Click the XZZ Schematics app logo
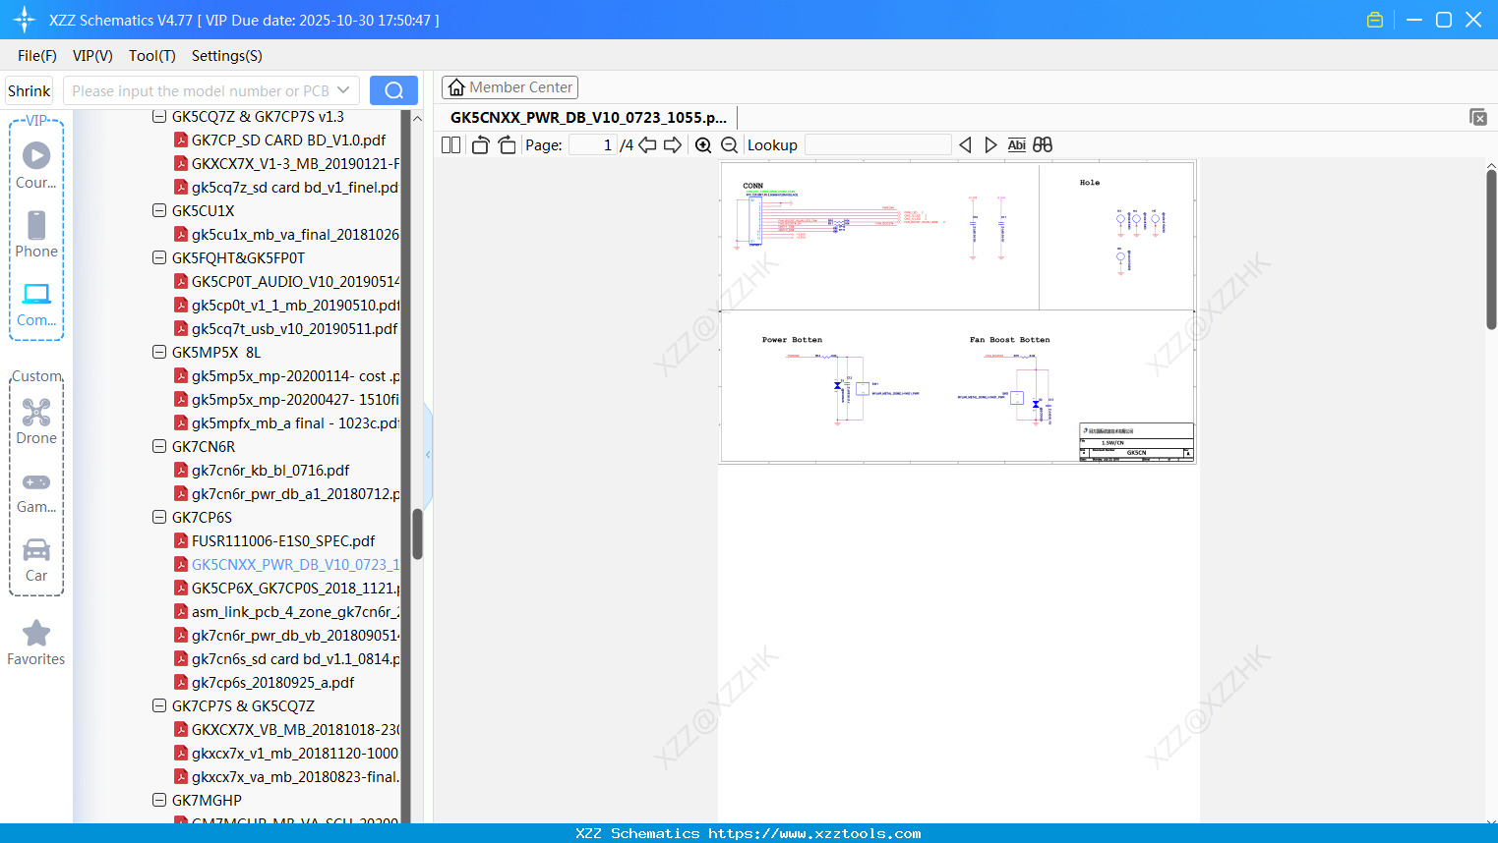Image resolution: width=1498 pixels, height=843 pixels. pos(24,20)
